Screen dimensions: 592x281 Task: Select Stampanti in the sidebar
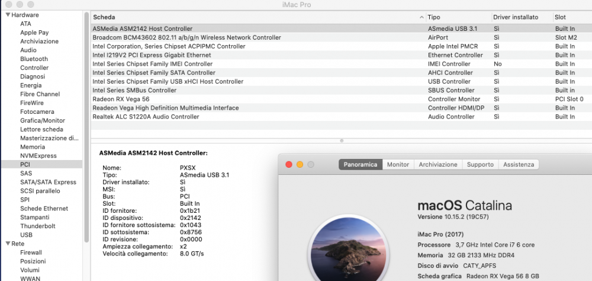(35, 218)
